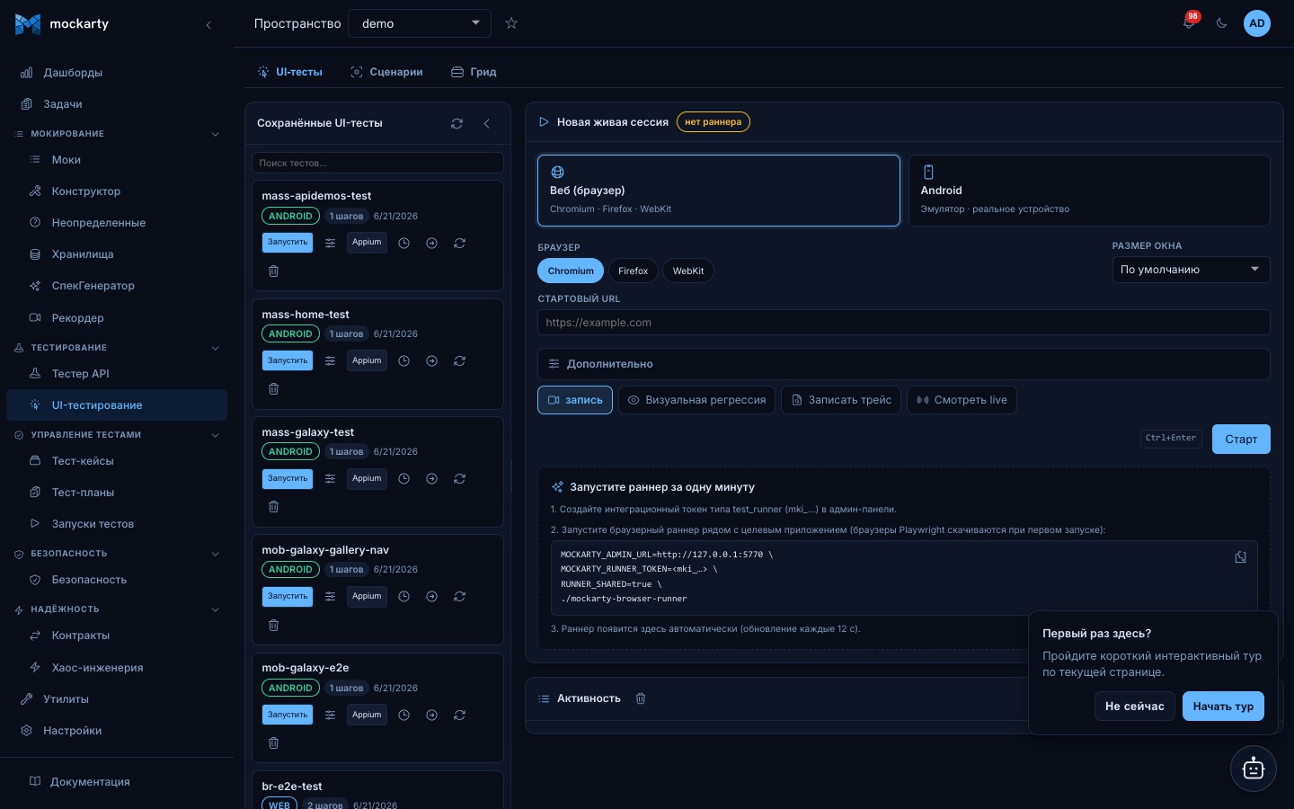Viewport: 1294px width, 809px height.
Task: Open settings sliders for mass-apidemos-test
Action: (330, 243)
